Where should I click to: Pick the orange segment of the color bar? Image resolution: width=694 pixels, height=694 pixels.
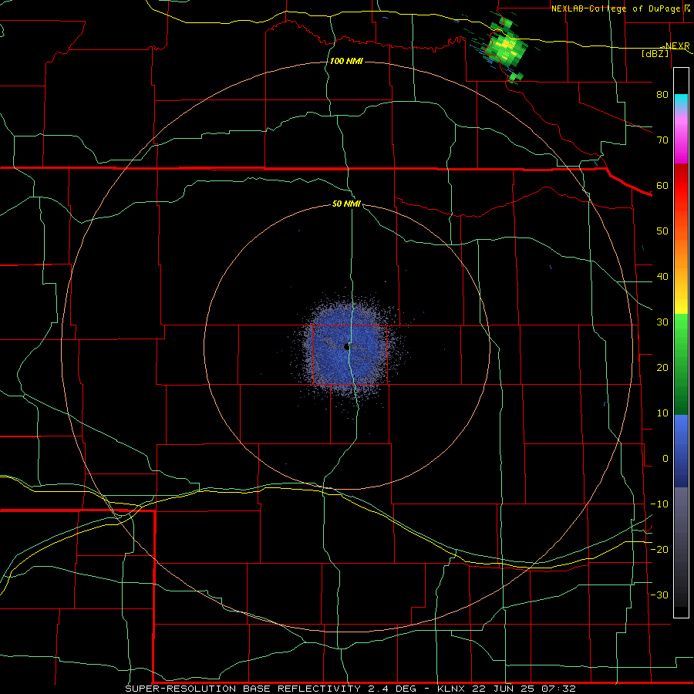681,252
